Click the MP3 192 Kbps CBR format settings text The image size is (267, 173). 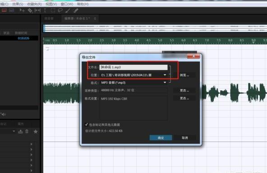point(114,99)
